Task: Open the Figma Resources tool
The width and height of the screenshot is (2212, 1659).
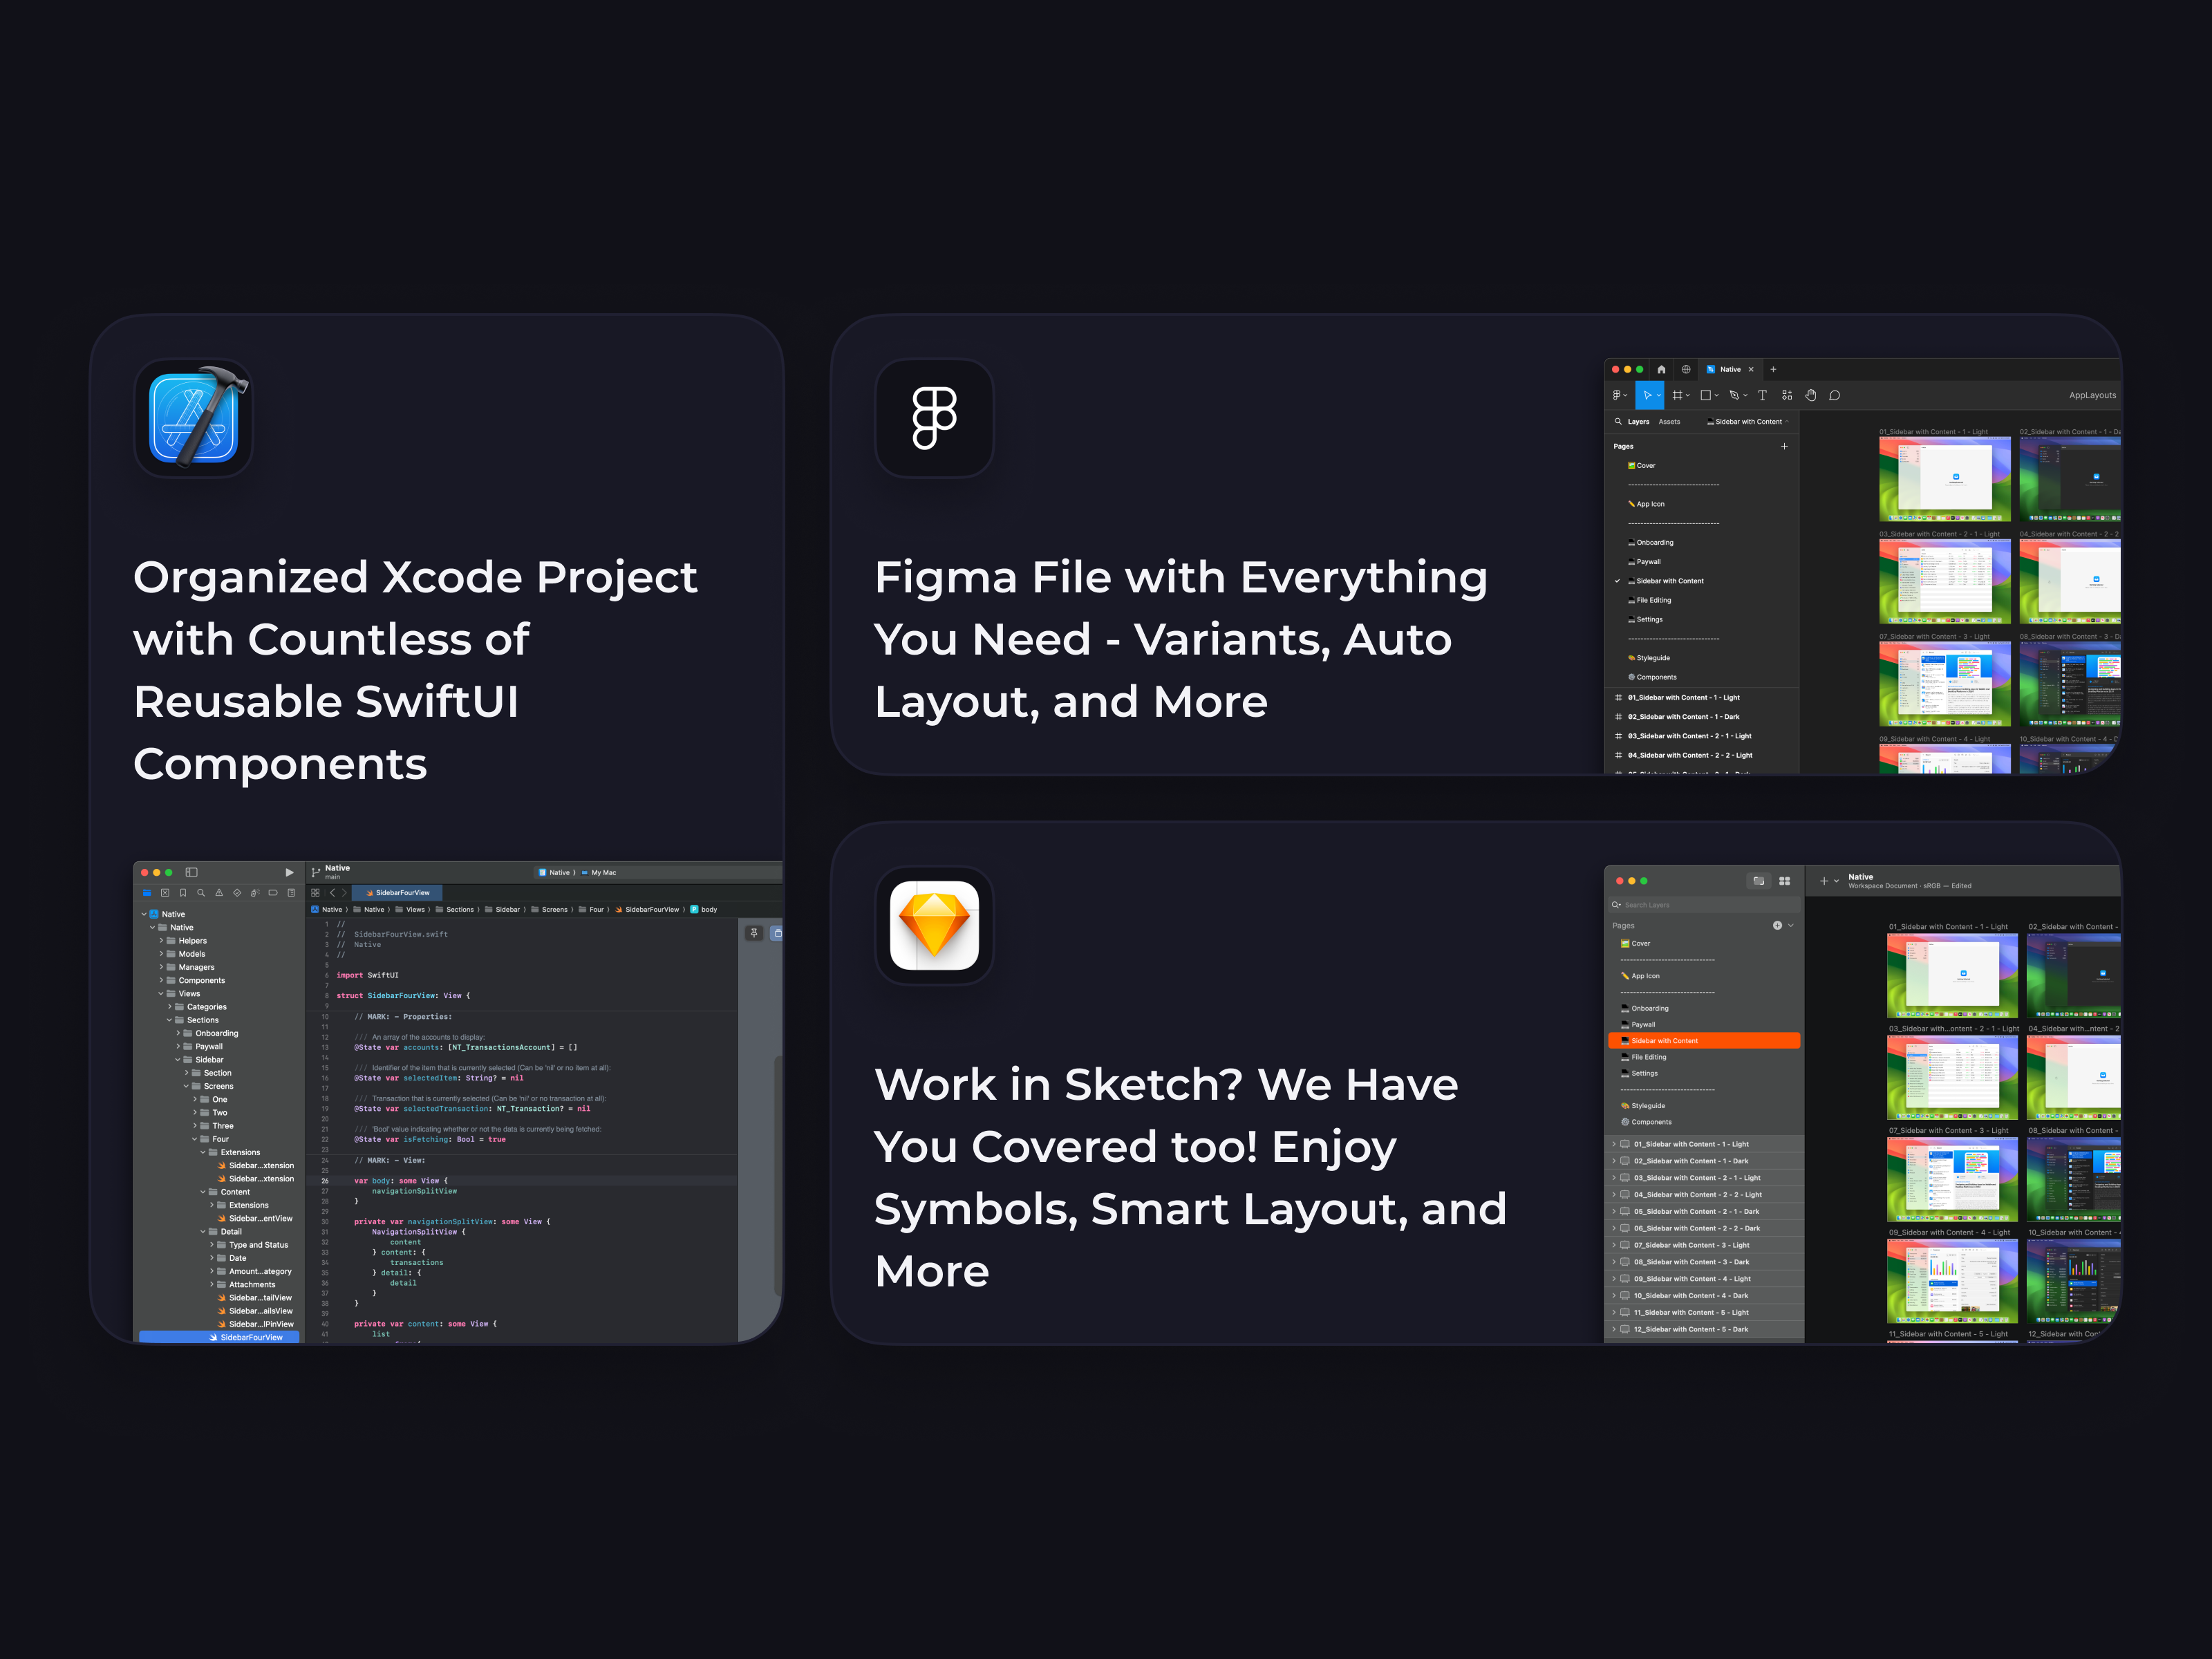Action: pyautogui.click(x=1787, y=395)
